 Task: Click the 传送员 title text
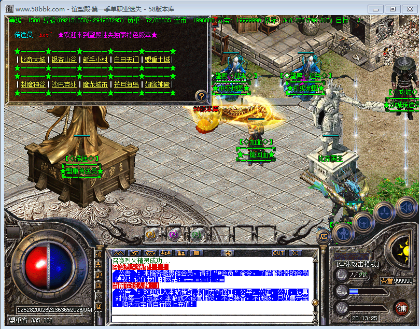[23, 35]
